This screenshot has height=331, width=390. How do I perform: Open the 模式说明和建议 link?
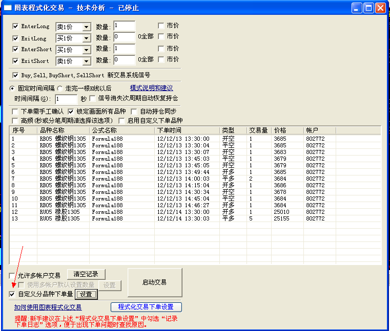point(151,88)
